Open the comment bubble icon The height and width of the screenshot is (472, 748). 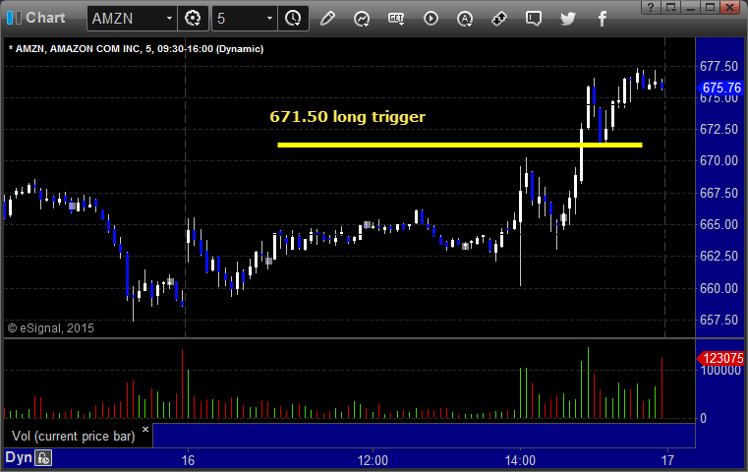tap(534, 19)
